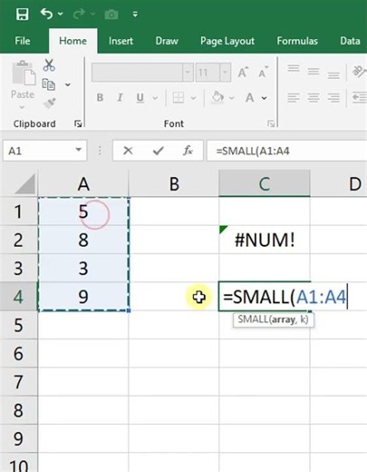The width and height of the screenshot is (367, 472).
Task: Select column C header
Action: [265, 183]
